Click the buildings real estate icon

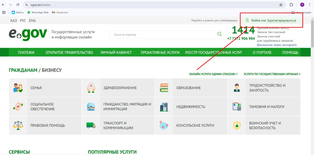(x=164, y=107)
